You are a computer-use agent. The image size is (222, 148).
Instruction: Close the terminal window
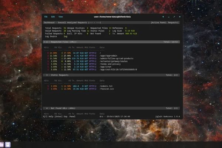click(180, 17)
